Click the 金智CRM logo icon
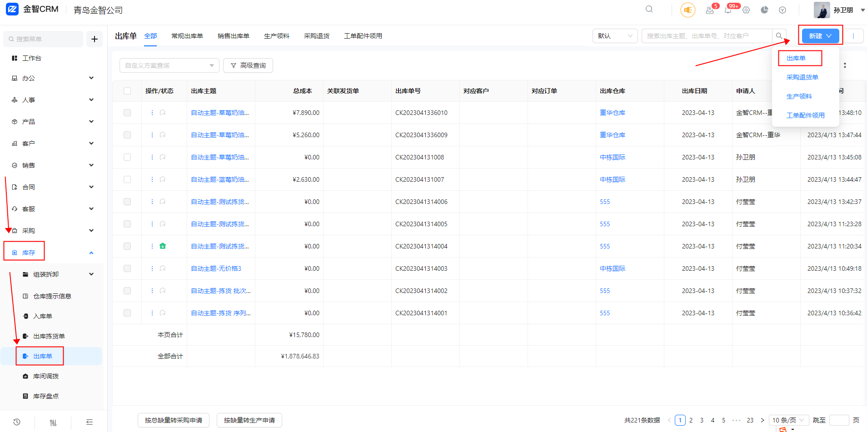Screen dimensions: 867x432 [x=12, y=9]
